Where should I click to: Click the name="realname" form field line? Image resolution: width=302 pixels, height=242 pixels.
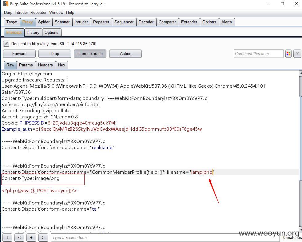(58, 148)
